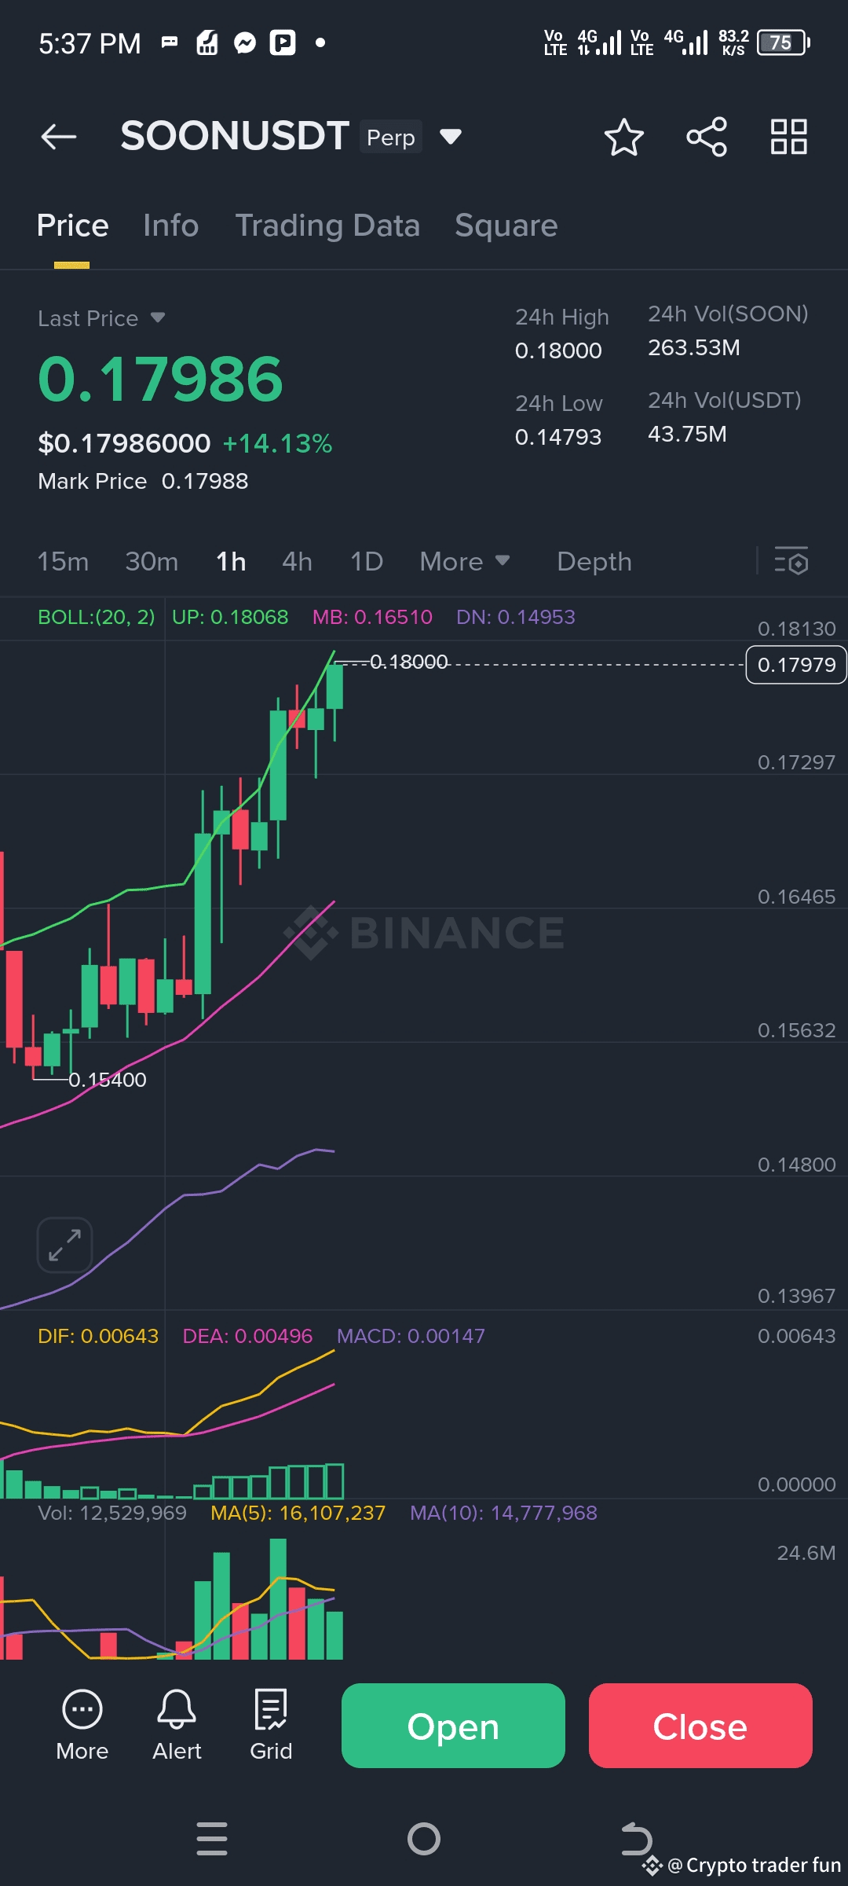Tap the battery indicator in status bar

(x=784, y=42)
